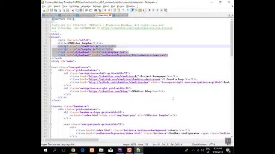Redo action from toolbar
The image size is (275, 154).
click(x=90, y=10)
